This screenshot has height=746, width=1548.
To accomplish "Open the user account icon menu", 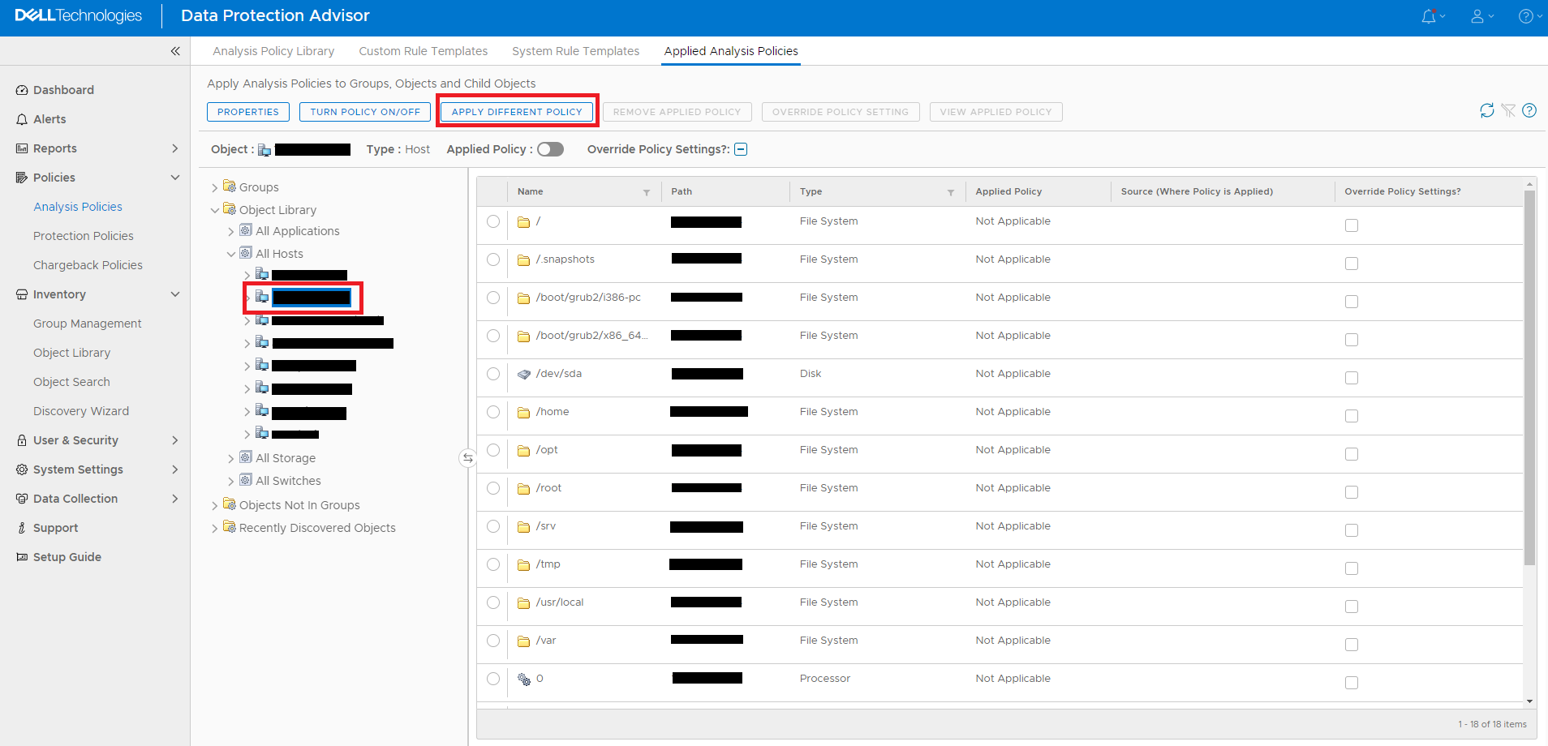I will click(1477, 16).
